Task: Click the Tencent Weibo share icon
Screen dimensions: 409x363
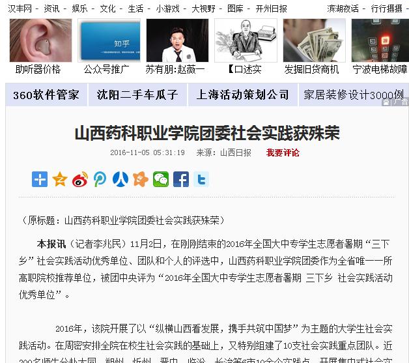Action: click(100, 179)
